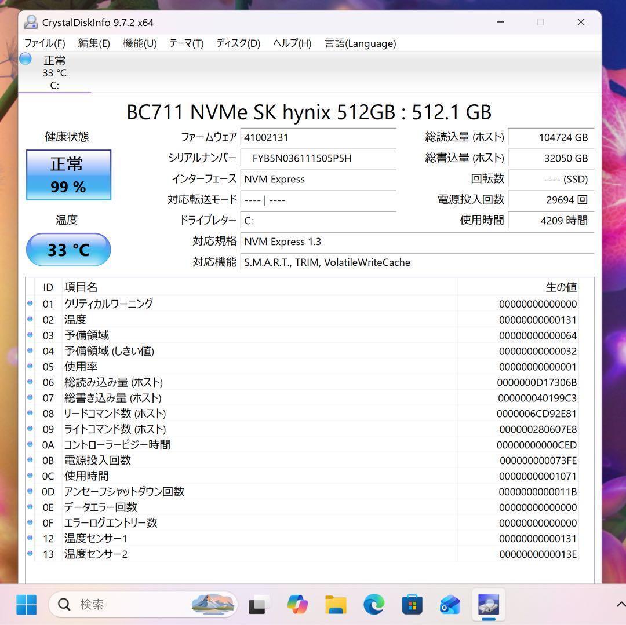Open the ディスク(D) menu to pick a drive
Screen dimensions: 626x625
tap(237, 43)
